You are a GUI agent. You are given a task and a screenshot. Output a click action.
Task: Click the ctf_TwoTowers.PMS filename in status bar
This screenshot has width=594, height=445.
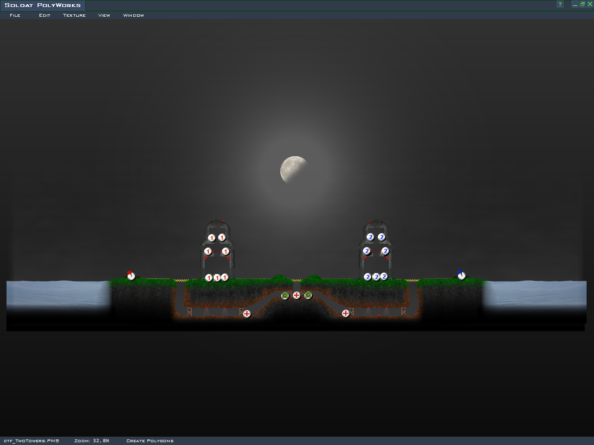(x=32, y=441)
